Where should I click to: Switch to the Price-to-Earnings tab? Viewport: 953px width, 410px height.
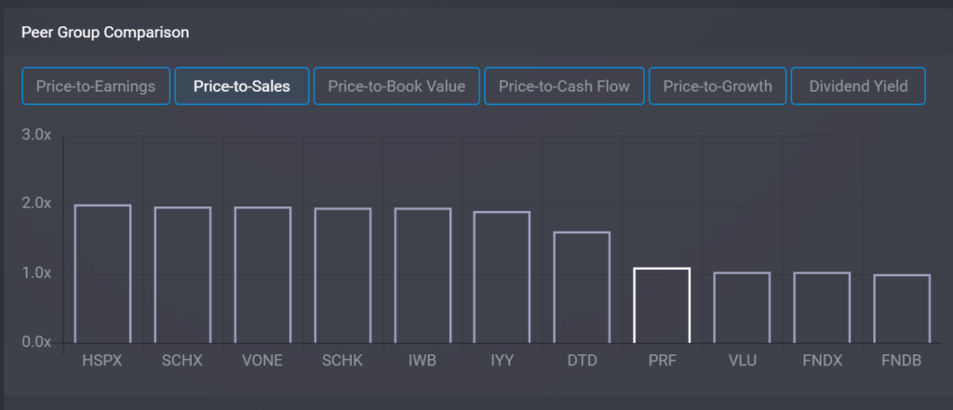click(96, 86)
